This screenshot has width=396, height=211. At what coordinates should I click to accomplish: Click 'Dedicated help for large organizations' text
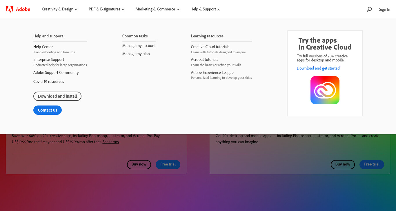[60, 65]
